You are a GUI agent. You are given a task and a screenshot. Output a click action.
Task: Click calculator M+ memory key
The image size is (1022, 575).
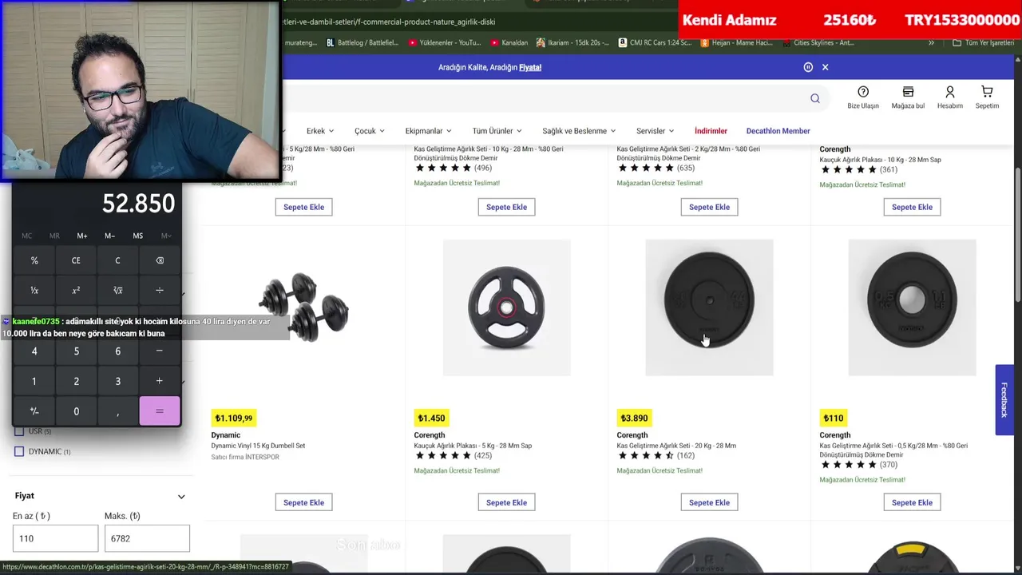click(x=82, y=236)
